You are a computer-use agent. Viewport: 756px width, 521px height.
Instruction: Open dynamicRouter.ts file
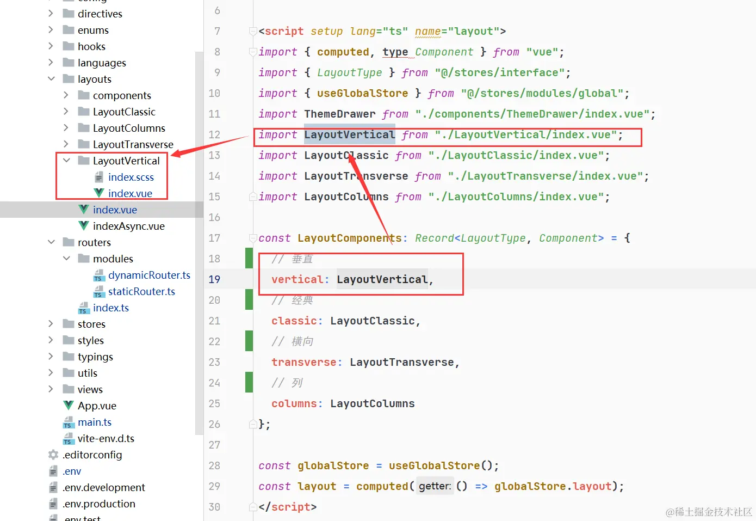coord(149,275)
